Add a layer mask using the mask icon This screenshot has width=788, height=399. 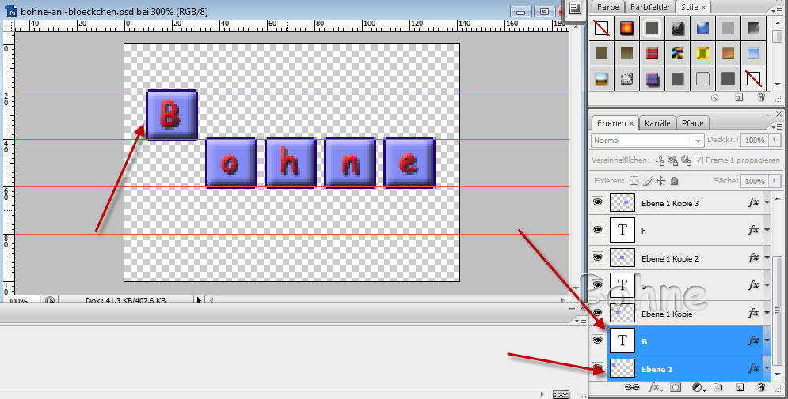pos(676,387)
